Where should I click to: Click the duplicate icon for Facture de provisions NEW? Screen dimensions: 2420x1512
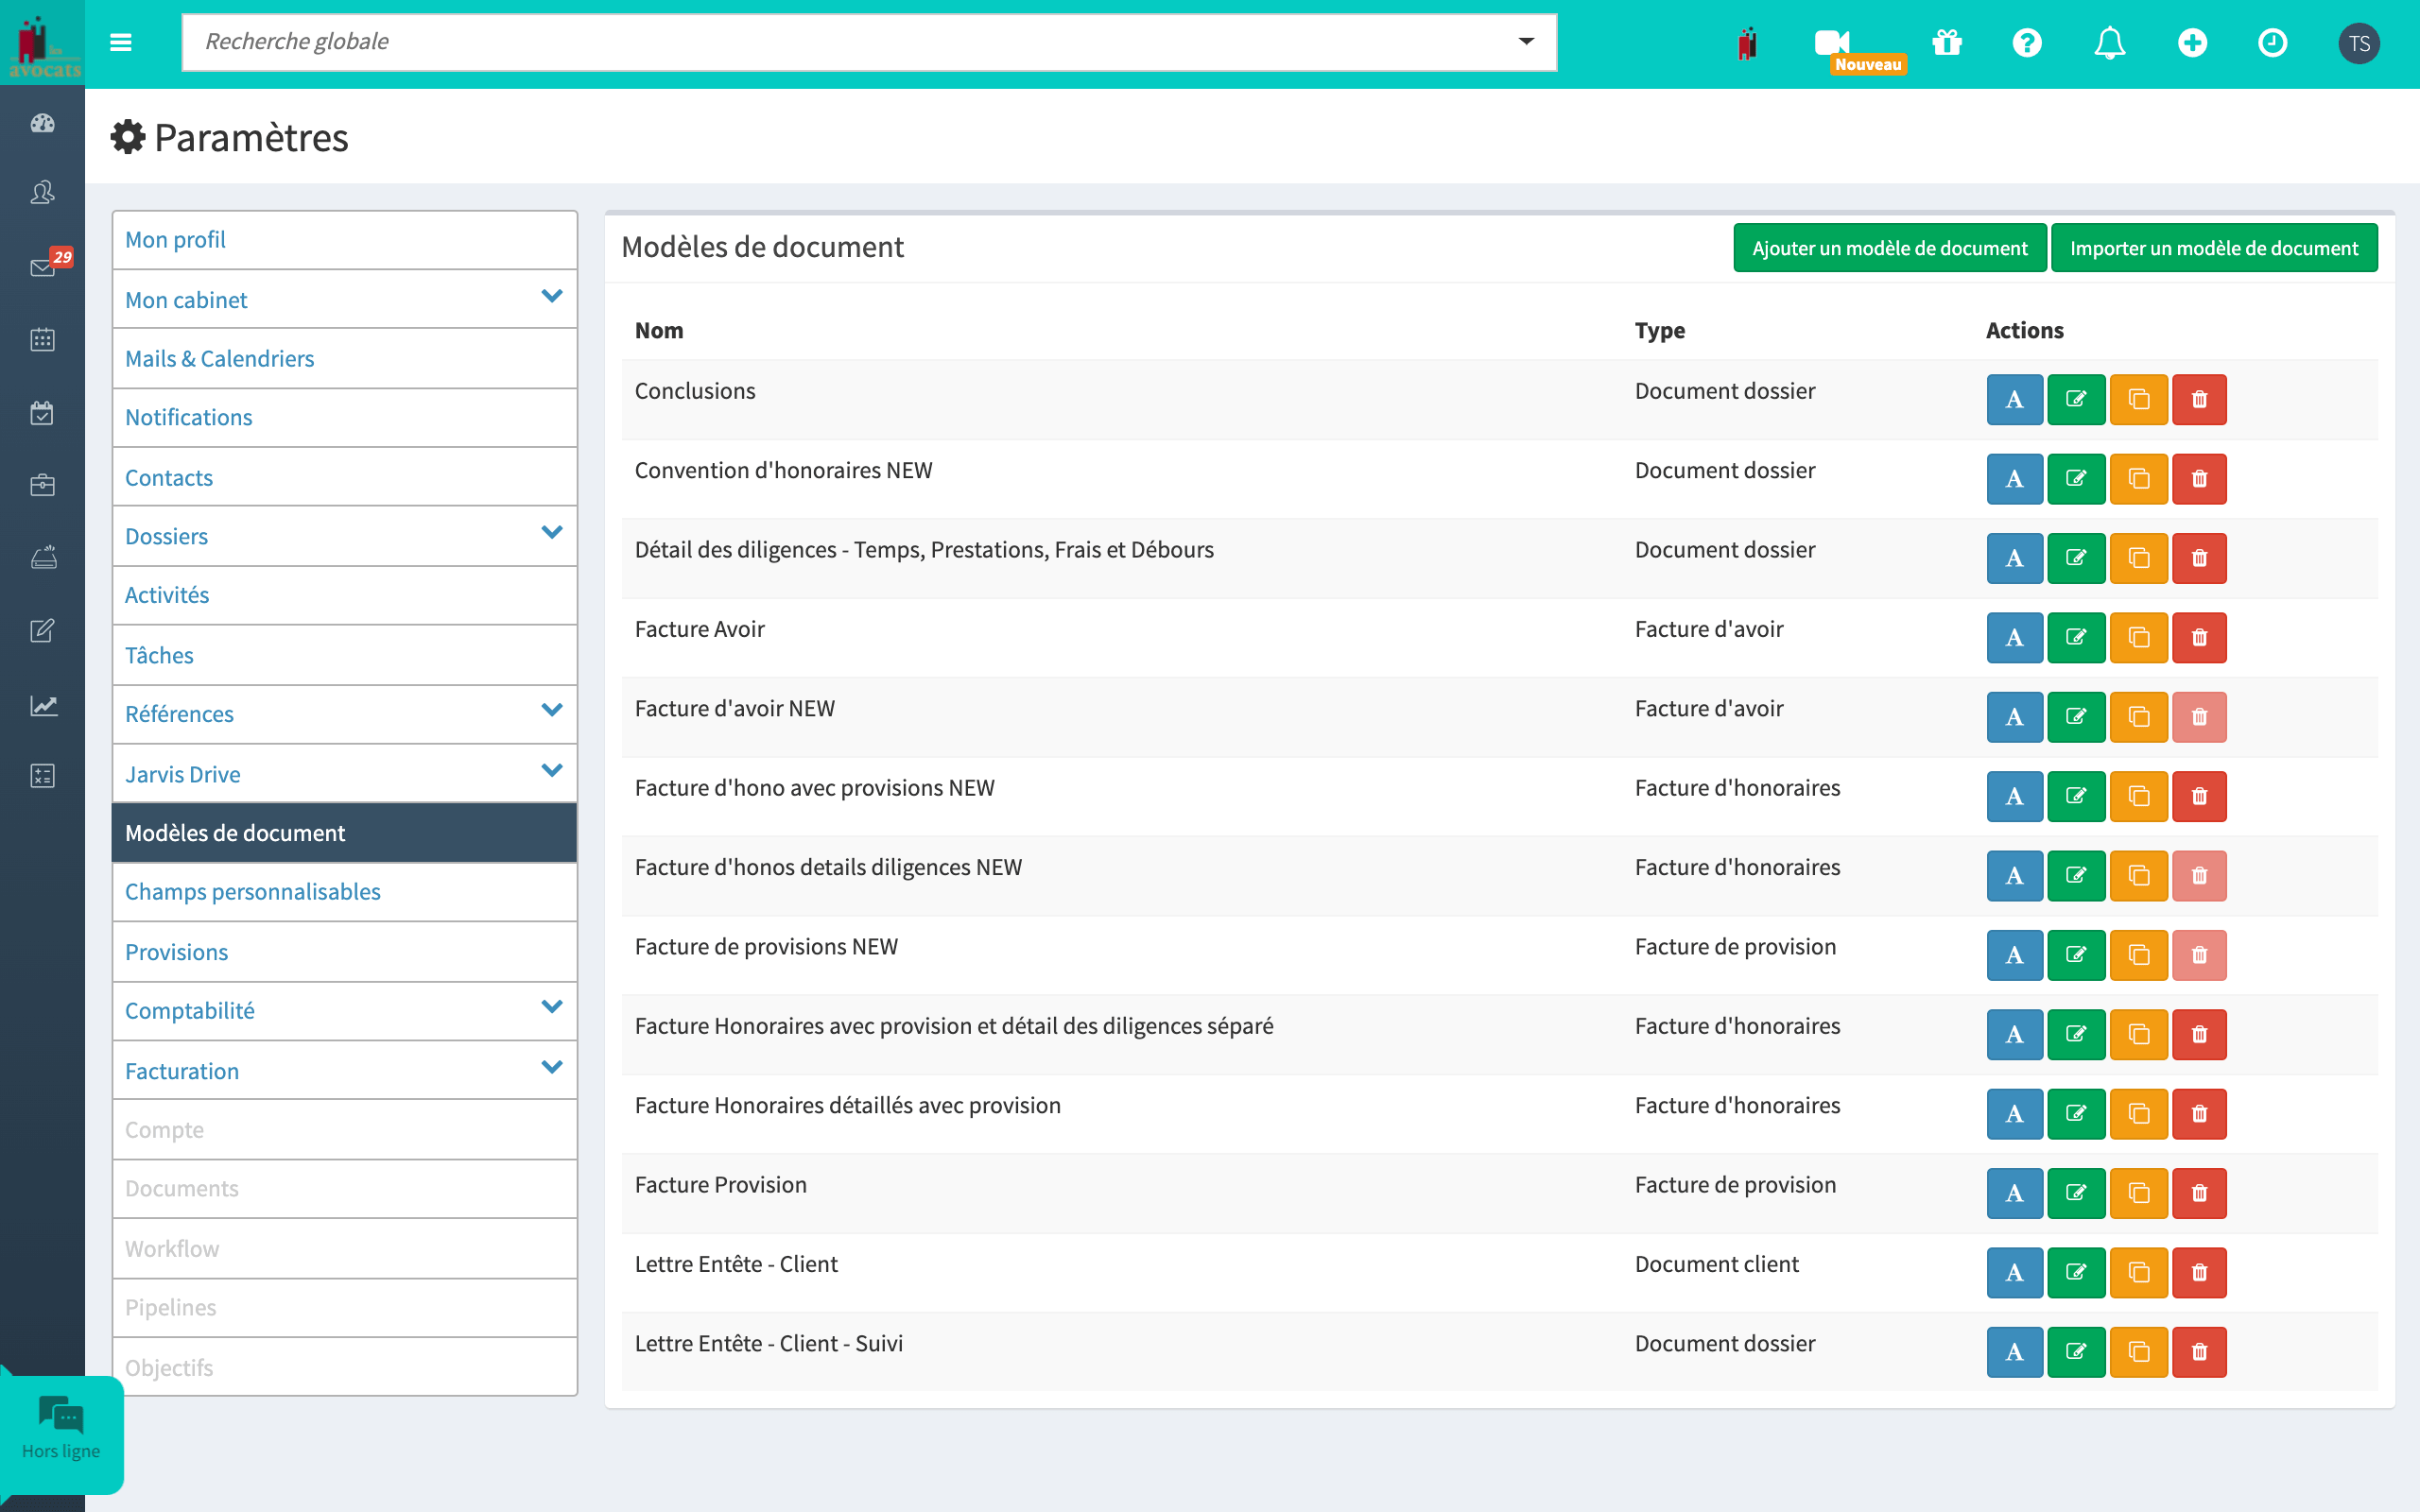tap(2137, 954)
